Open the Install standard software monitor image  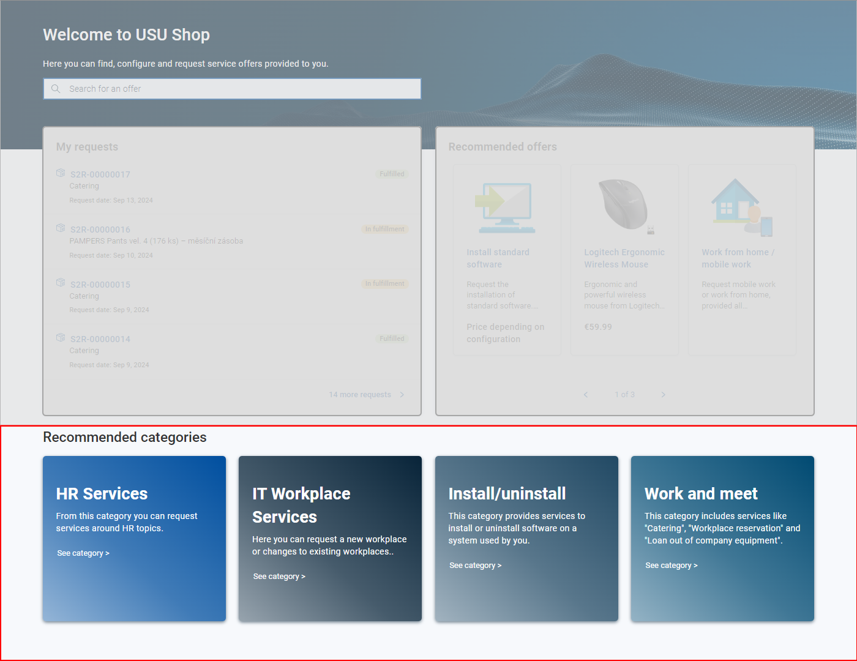[x=506, y=207]
